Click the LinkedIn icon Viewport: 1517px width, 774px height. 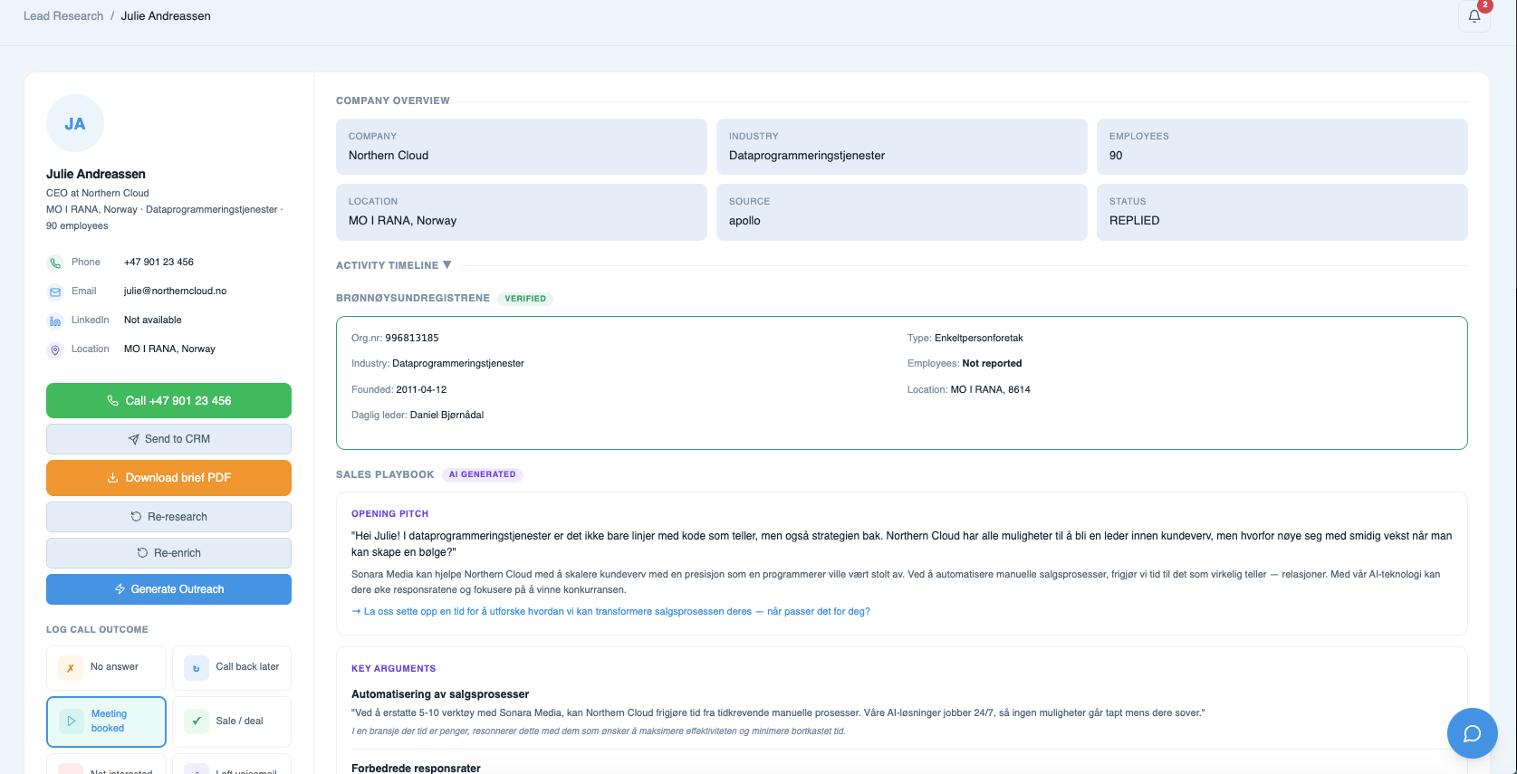55,320
